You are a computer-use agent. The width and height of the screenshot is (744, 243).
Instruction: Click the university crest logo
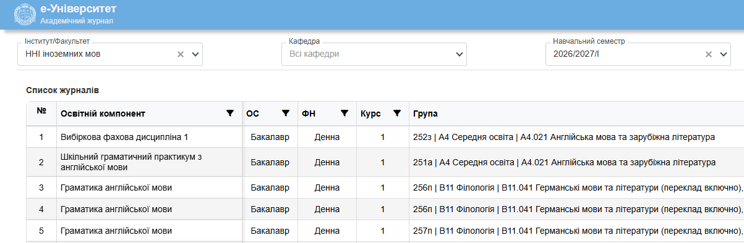point(24,15)
